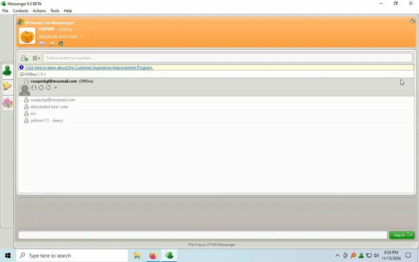Click the Add a contact icon
The image size is (419, 262).
tap(25, 58)
